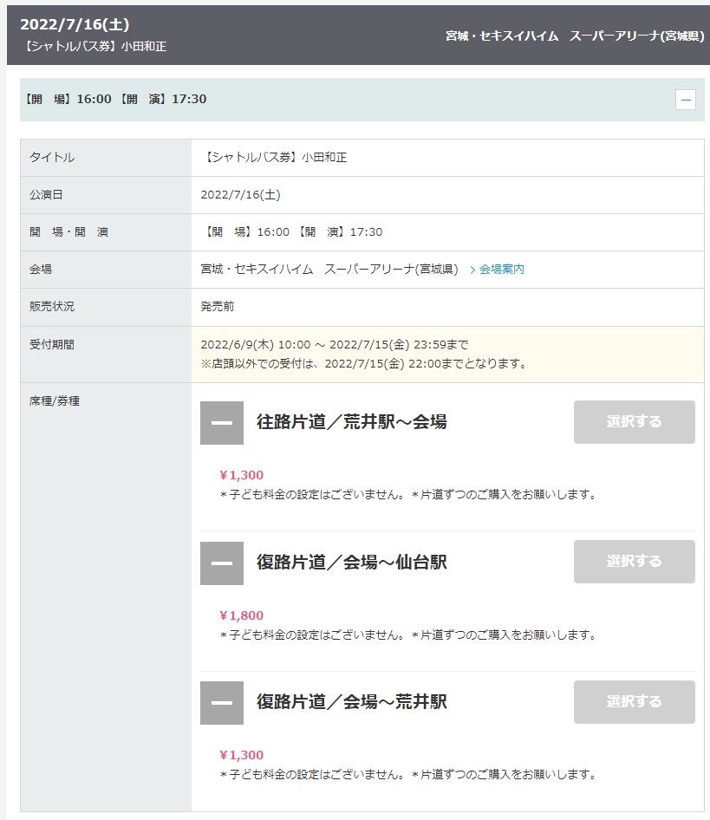The width and height of the screenshot is (710, 820).
Task: Click the 往路片道／荒井駅～会場 ticket heading
Action: tap(351, 422)
